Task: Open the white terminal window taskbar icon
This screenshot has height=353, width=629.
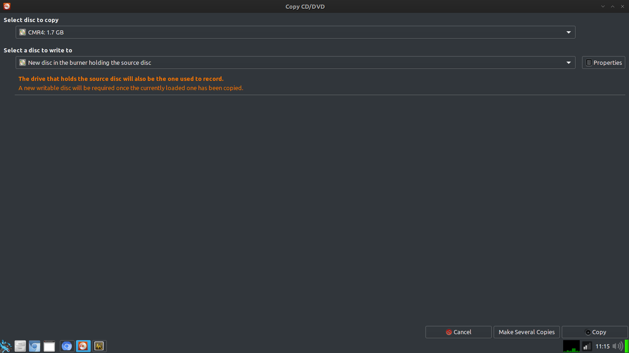Action: coord(49,346)
